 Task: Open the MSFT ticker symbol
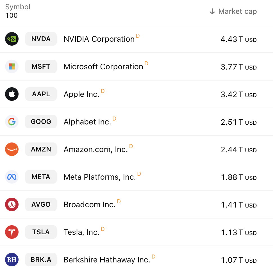click(41, 66)
